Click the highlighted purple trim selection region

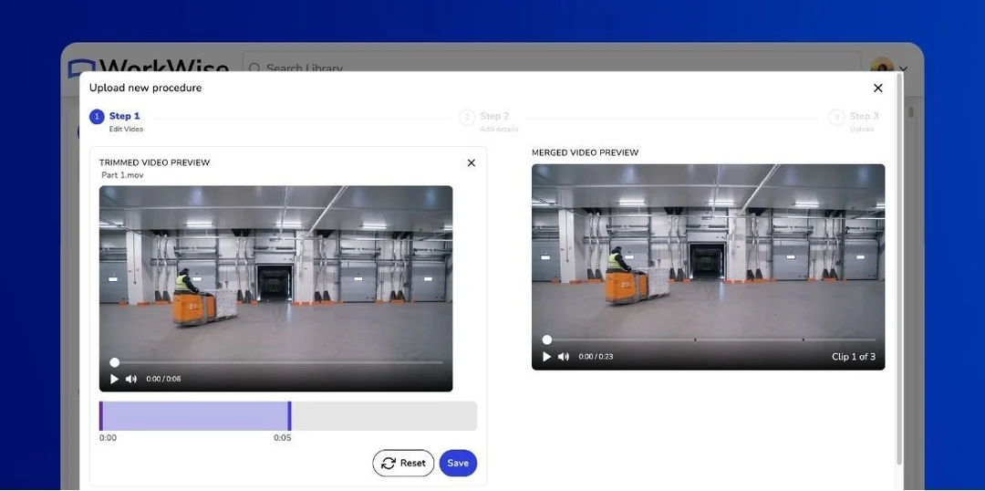[195, 416]
